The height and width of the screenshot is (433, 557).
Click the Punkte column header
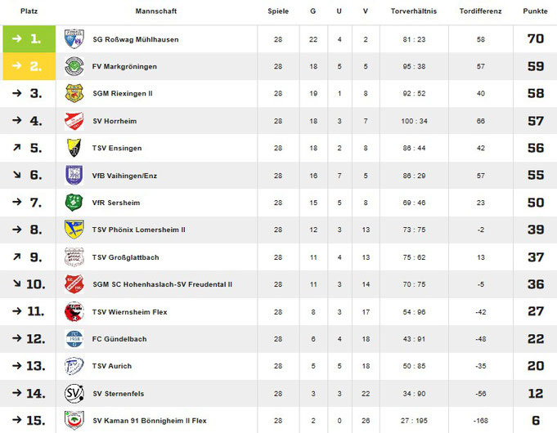point(535,11)
